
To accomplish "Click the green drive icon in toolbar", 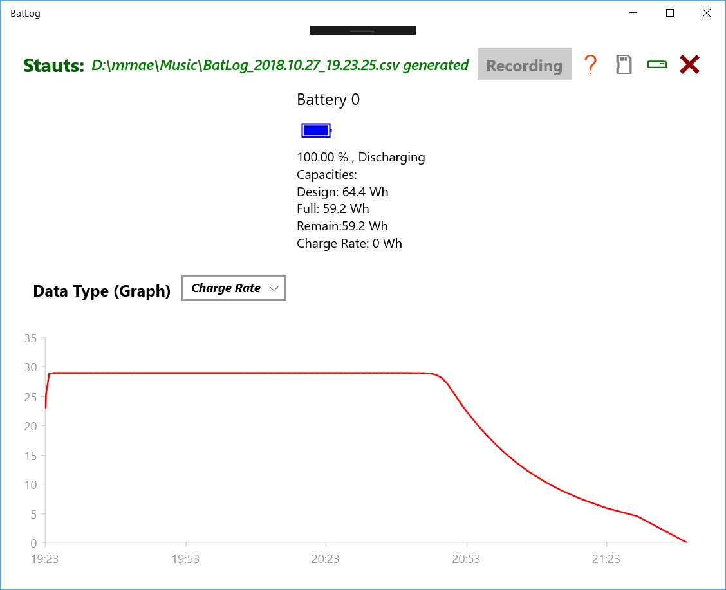I will [656, 64].
